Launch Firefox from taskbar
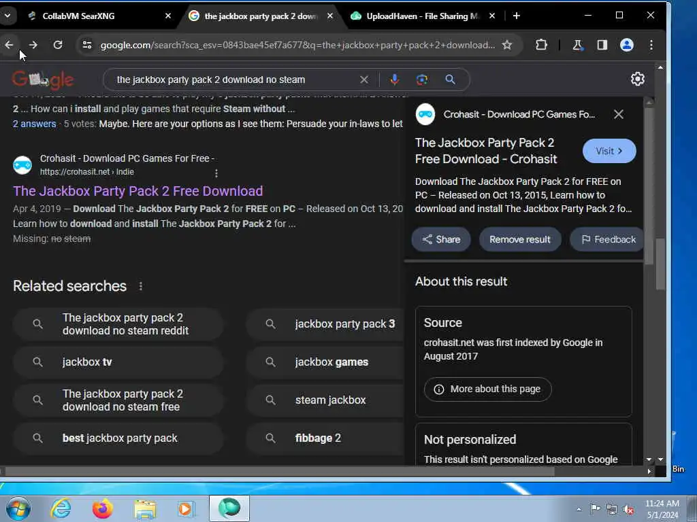Viewport: 697px width, 522px height. (x=102, y=508)
